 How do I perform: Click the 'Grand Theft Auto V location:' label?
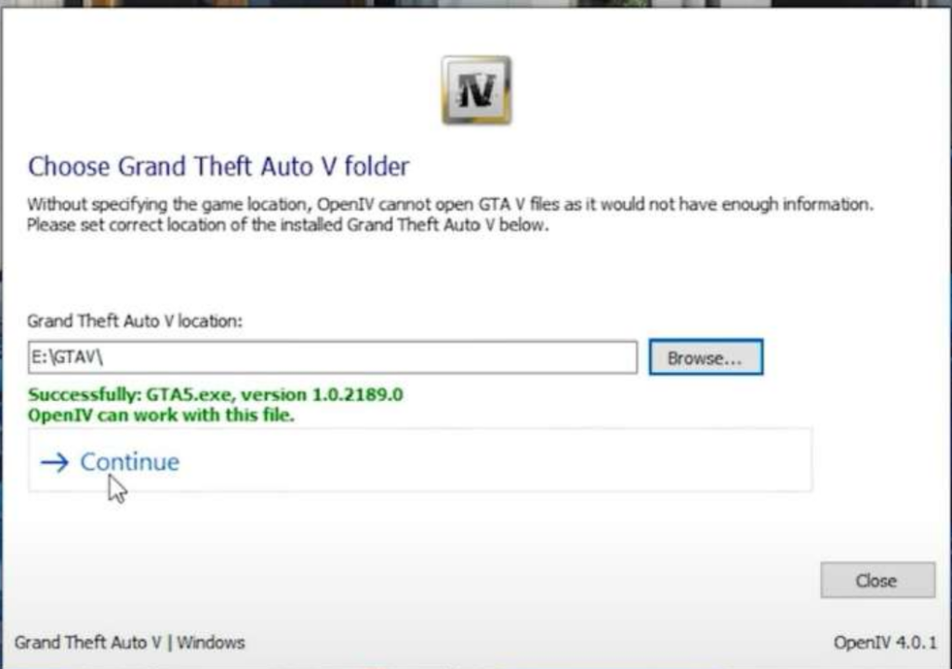pos(135,321)
